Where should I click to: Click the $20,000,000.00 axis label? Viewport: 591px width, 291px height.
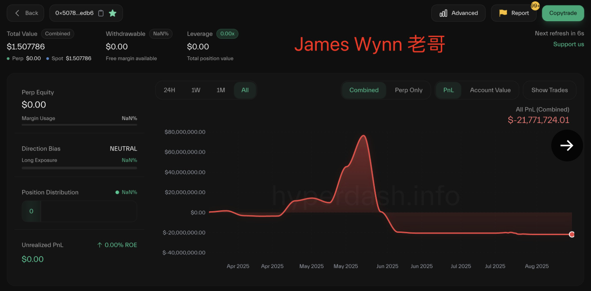185,192
